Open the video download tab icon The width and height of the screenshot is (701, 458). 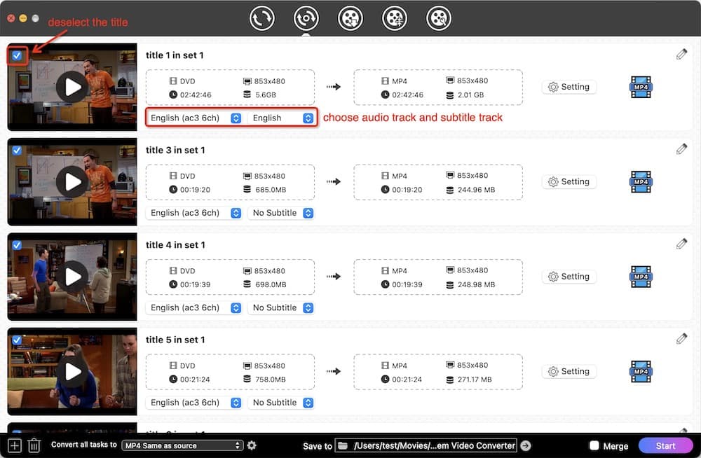click(350, 18)
